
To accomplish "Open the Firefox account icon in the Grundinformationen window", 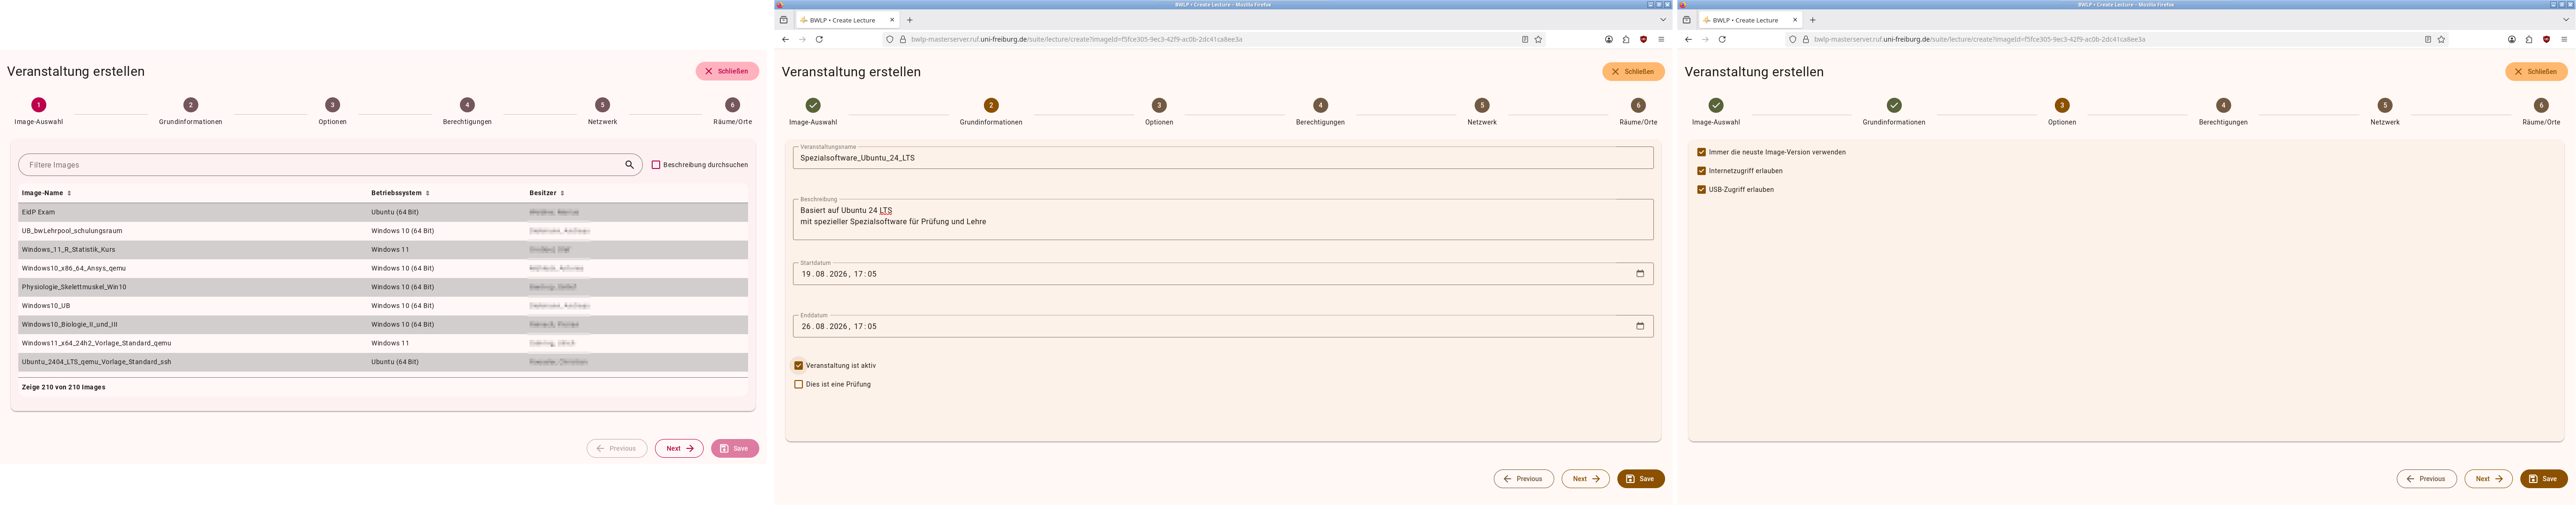I will click(1609, 39).
